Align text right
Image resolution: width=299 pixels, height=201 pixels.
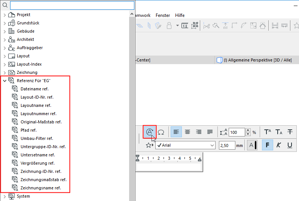(199, 132)
